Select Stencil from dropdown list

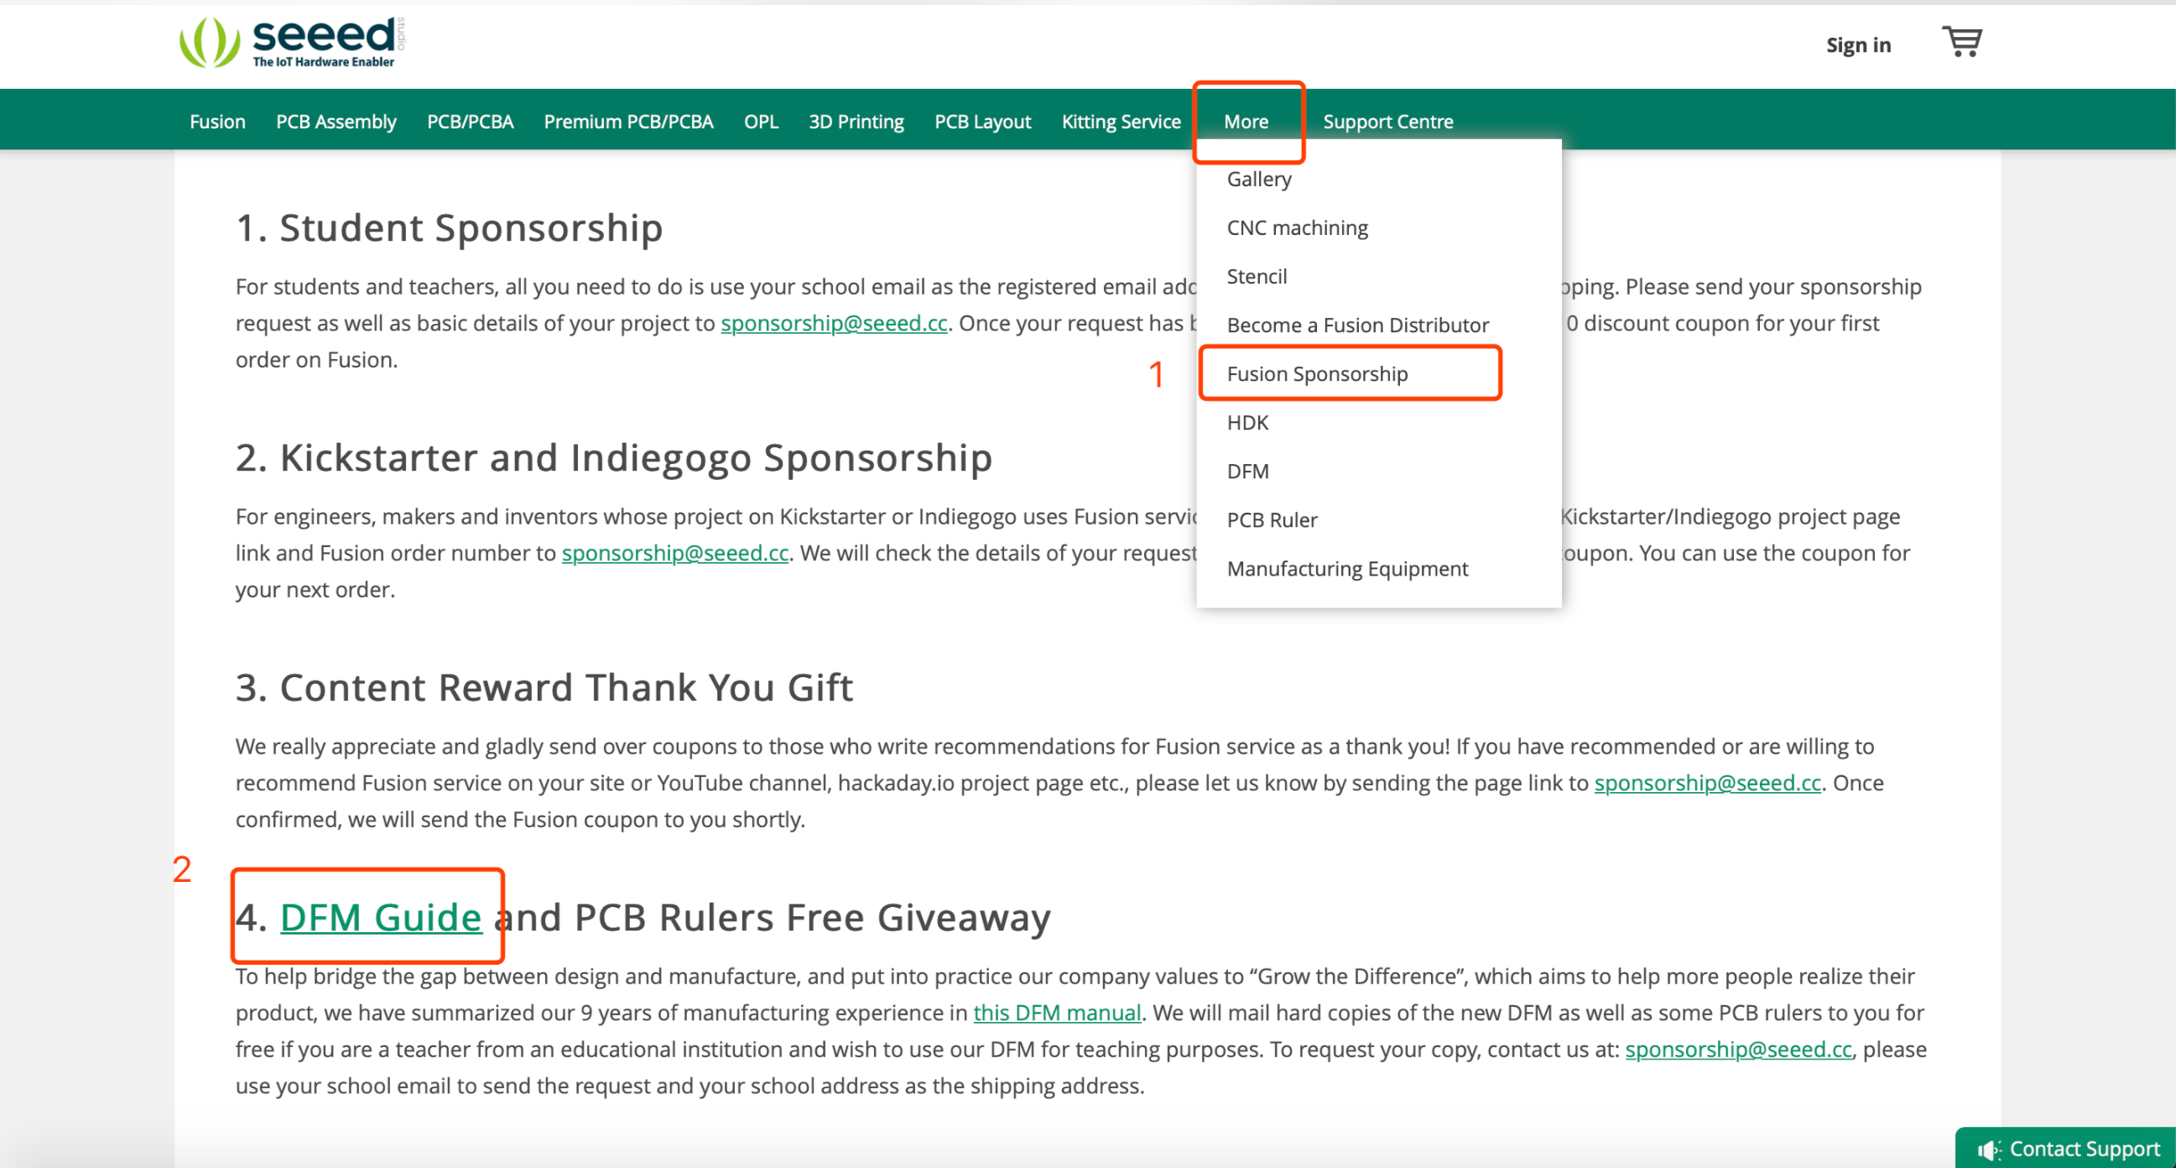[1256, 276]
